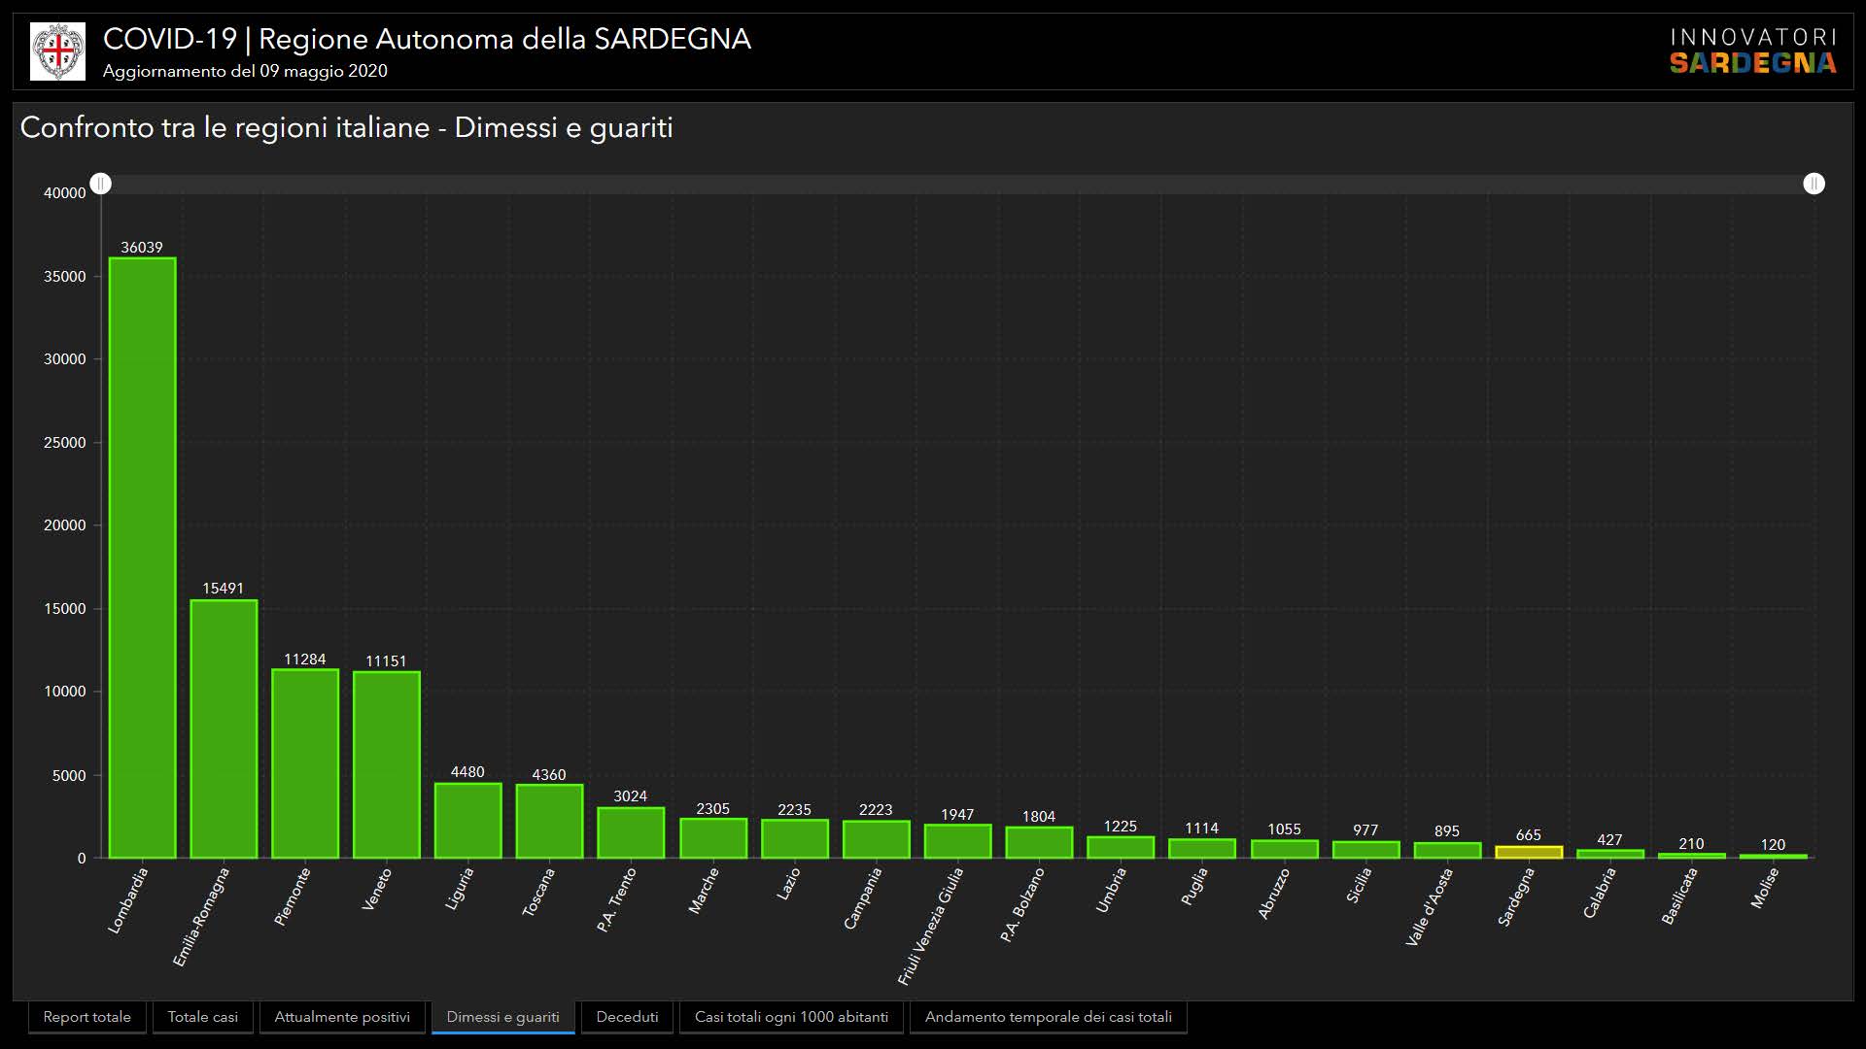This screenshot has height=1049, width=1866.
Task: Click the P.A. Trento bar
Action: (631, 832)
